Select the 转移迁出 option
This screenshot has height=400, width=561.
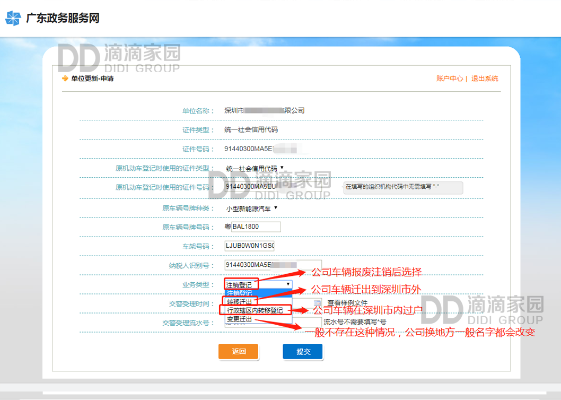pos(258,301)
